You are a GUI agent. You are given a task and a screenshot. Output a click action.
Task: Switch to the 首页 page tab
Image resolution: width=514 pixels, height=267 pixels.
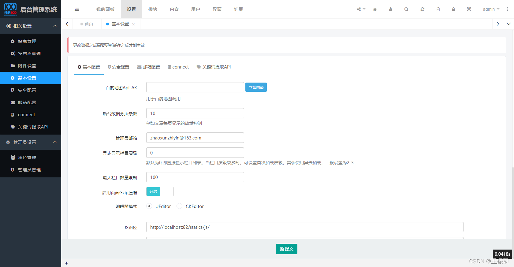[x=87, y=24]
